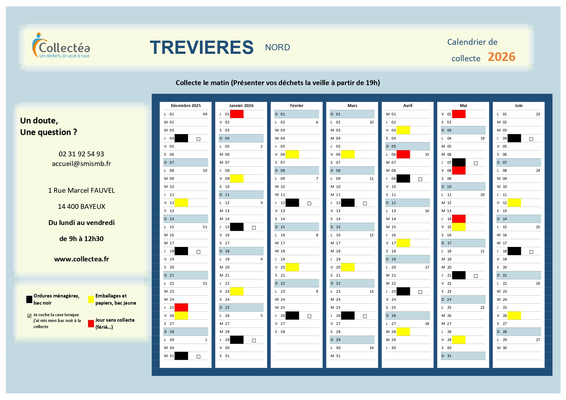Toggle the checked legend checkbox
Image resolution: width=566 pixels, height=400 pixels.
coord(29,316)
